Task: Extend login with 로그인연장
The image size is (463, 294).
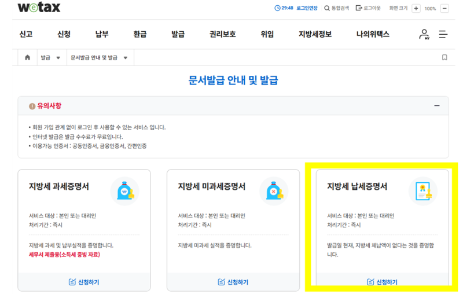Action: pos(307,8)
